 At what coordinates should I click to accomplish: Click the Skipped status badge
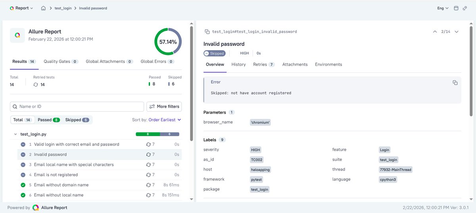pos(215,53)
